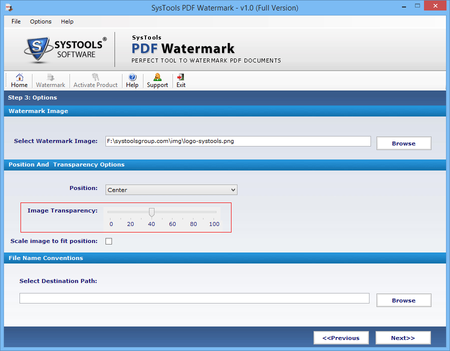Click the SysTools Software logo

pyautogui.click(x=65, y=49)
